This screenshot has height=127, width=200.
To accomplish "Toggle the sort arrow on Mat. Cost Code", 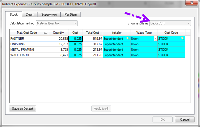I will pyautogui.click(x=45, y=33).
